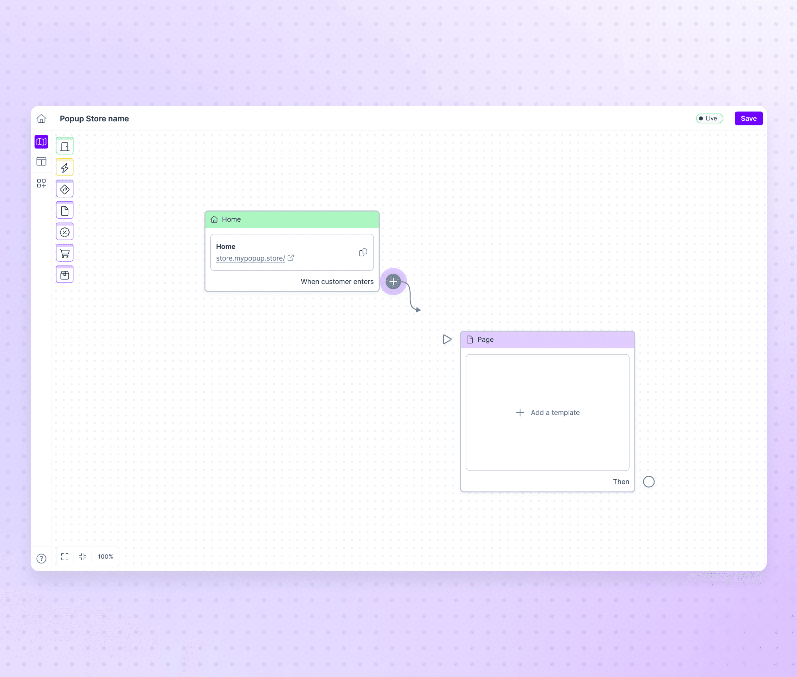Click the 100% zoom level control

[x=105, y=556]
